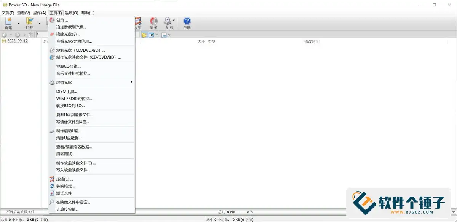Image resolution: width=457 pixels, height=222 pixels.
Task: Open the 查看(V) menu
Action: pos(24,13)
